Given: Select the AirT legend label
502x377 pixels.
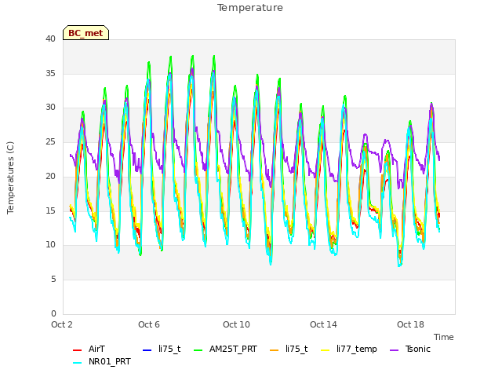Looking at the screenshot, I should pos(96,349).
